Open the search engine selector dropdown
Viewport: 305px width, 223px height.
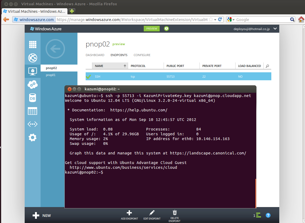(231, 19)
